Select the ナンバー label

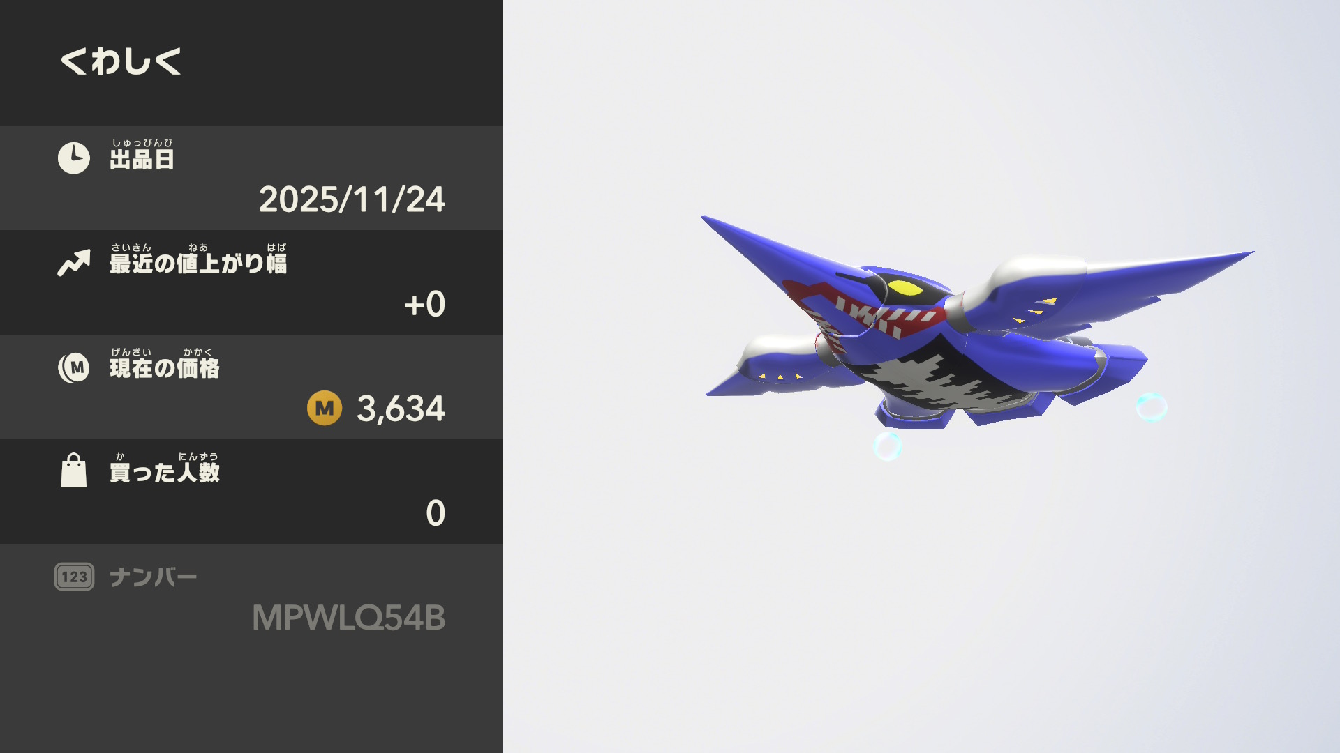(x=154, y=577)
